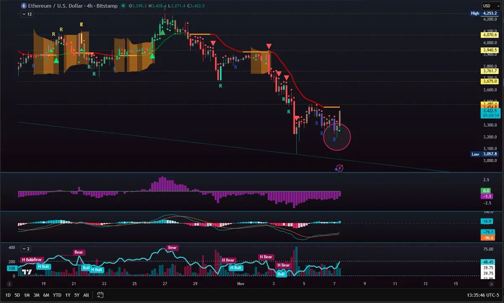
Task: Select the 3M time range
Action: (37, 295)
